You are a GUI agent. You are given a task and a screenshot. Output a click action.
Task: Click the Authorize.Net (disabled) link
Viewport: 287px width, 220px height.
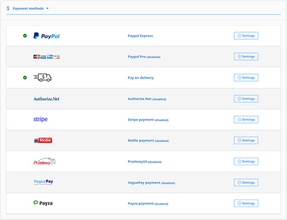pyautogui.click(x=147, y=99)
